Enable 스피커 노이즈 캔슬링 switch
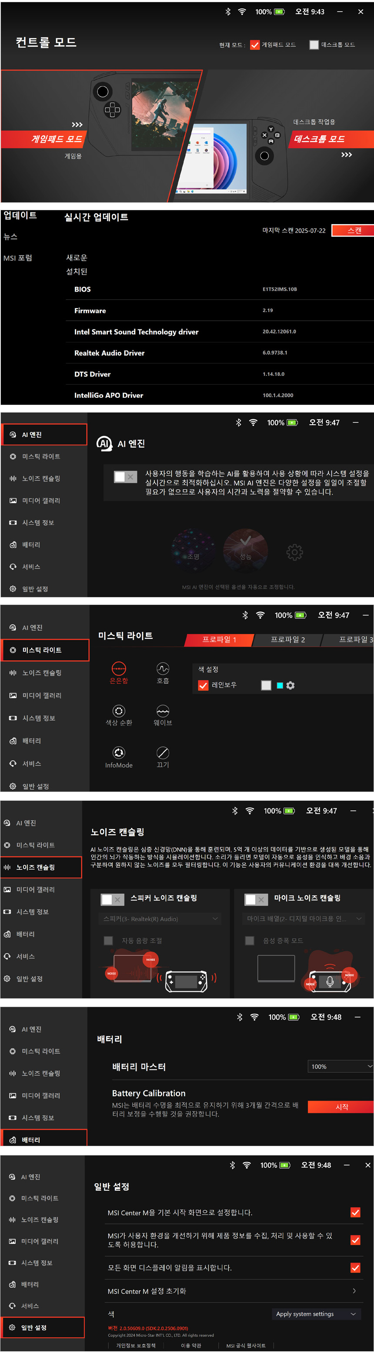 click(x=112, y=899)
